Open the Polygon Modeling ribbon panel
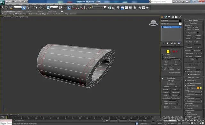Screen dimensions: 205x125 click(x=8, y=14)
